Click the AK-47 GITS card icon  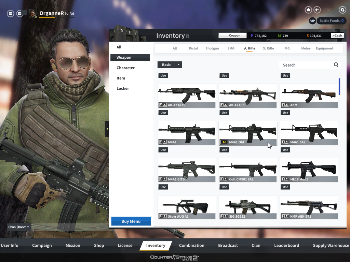pos(163,105)
